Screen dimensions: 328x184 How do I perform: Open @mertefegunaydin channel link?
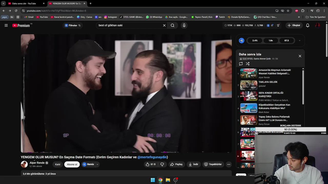click(152, 157)
